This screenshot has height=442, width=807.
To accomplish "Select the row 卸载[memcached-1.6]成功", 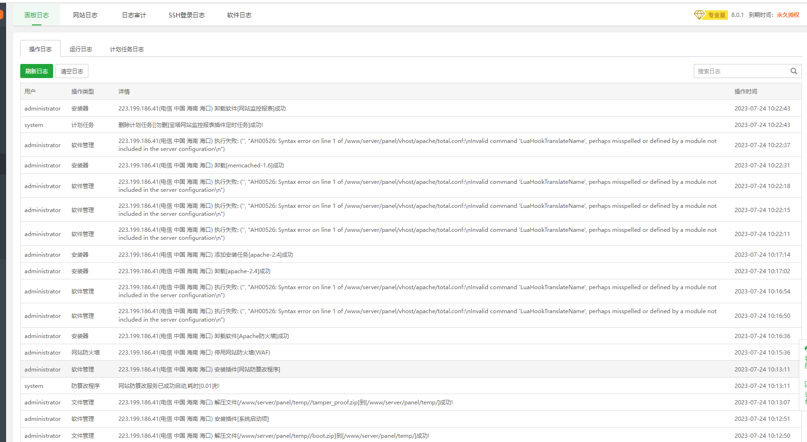I will 411,166.
